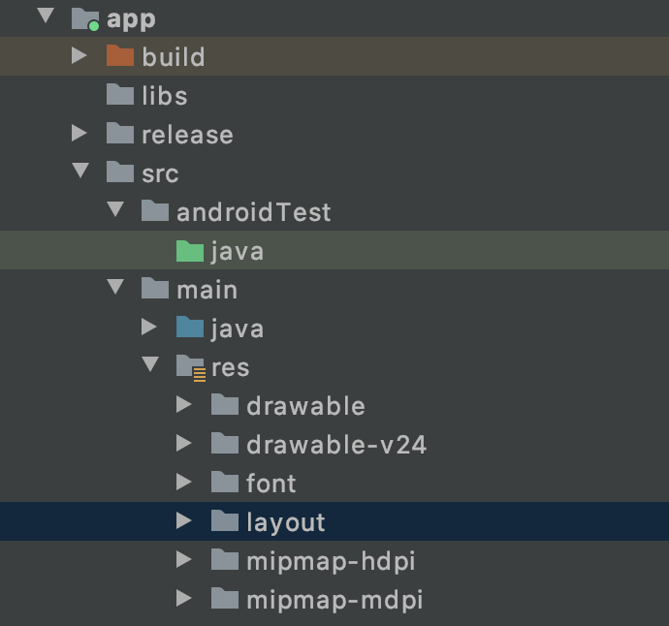This screenshot has width=669, height=626.
Task: Expand the layout folder
Action: (184, 521)
